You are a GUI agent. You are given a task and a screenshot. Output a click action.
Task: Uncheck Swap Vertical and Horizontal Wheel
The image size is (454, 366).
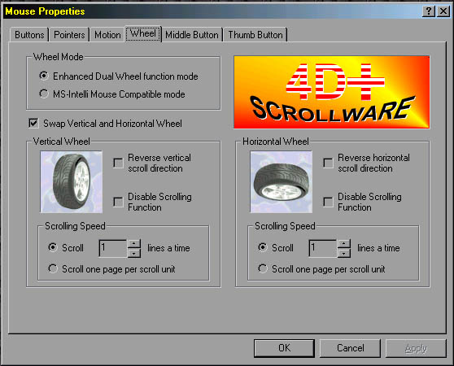33,124
